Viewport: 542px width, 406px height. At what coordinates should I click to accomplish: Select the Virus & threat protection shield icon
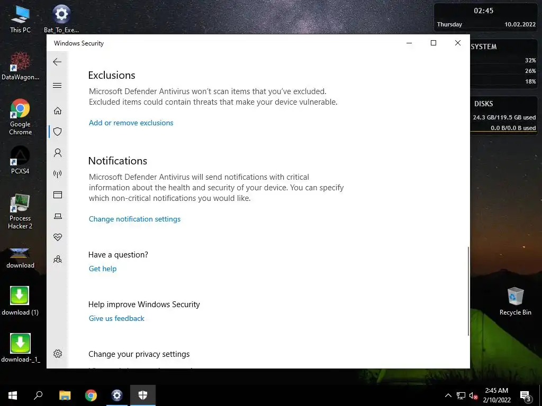58,132
